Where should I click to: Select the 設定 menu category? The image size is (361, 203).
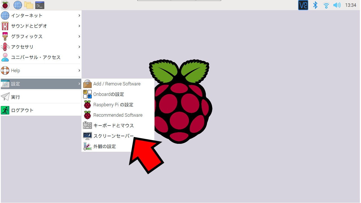41,84
